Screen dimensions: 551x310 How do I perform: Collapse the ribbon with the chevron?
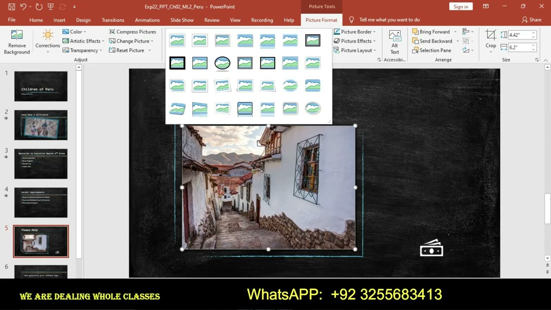coord(545,60)
